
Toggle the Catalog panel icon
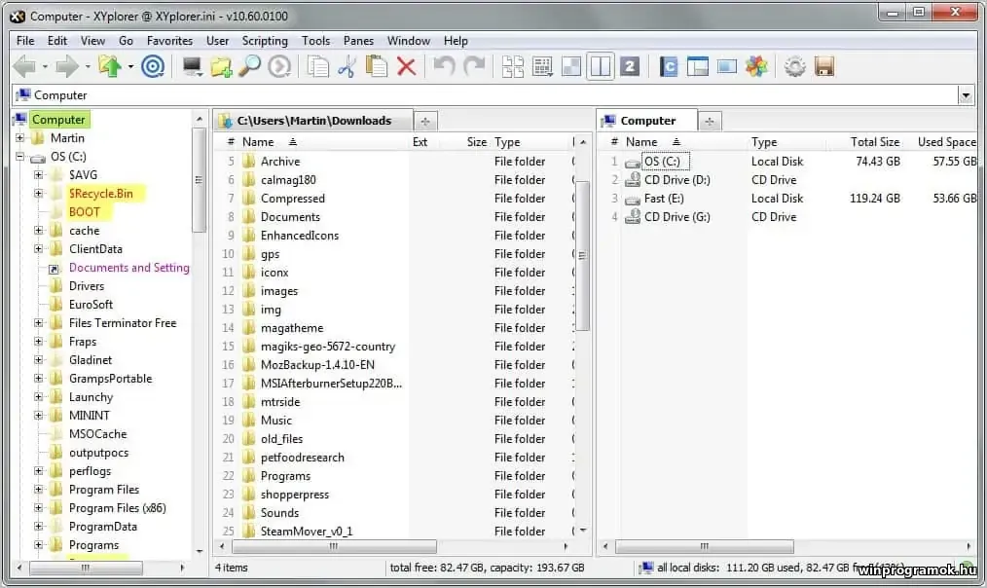669,66
